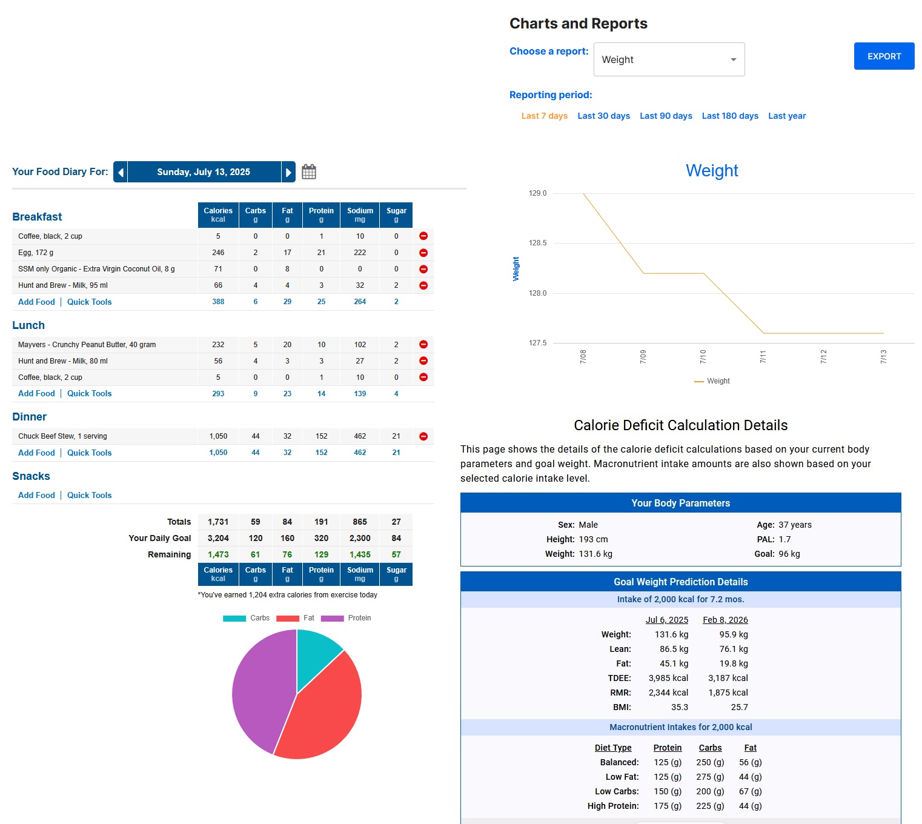
Task: Click Low Carbs diet type row
Action: pyautogui.click(x=678, y=791)
